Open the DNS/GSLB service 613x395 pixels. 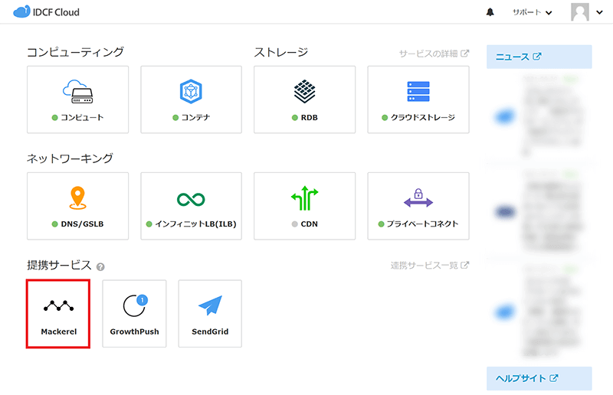tap(77, 206)
